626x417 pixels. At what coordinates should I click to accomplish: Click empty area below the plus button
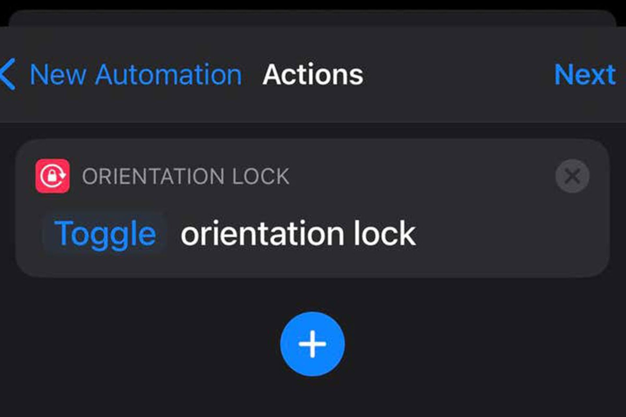coord(312,397)
